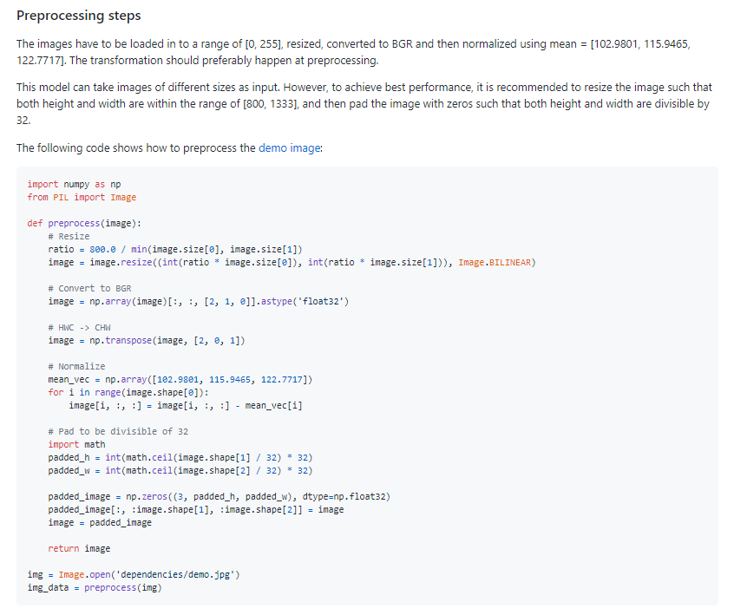Click the 'import numpy as np' code line

[x=74, y=184]
